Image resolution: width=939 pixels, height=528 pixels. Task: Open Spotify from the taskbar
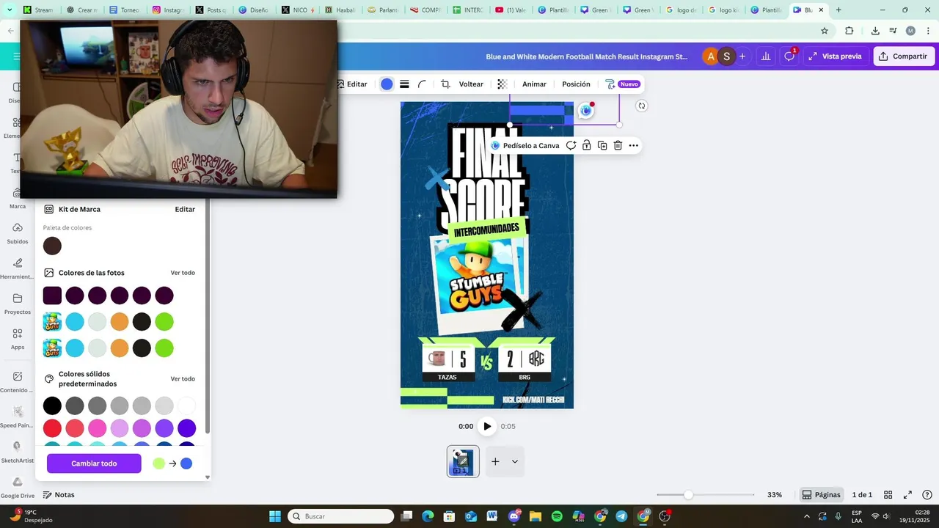(557, 516)
